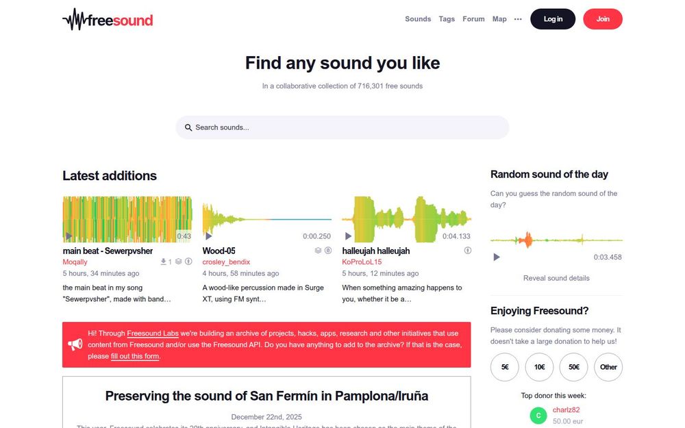
Task: Play the random sound of the day
Action: pyautogui.click(x=497, y=257)
